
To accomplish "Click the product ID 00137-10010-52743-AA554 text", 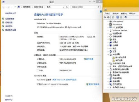I will pyautogui.click(x=56, y=84).
